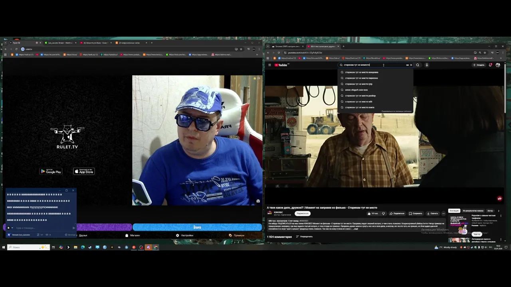Expand the video description with …ещё
Viewport: 511px width, 287px height.
point(355,229)
